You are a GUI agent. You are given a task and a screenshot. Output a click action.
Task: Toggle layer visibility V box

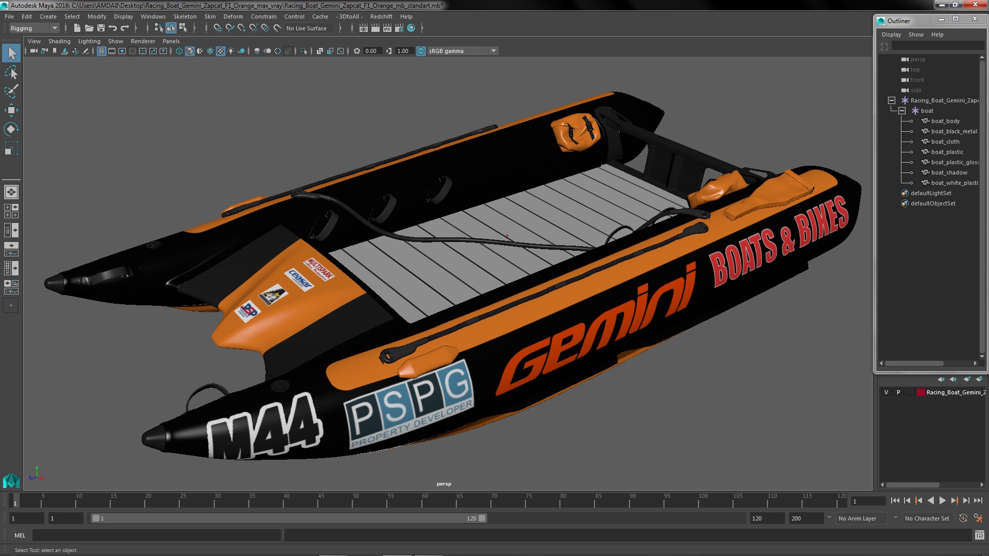point(886,392)
